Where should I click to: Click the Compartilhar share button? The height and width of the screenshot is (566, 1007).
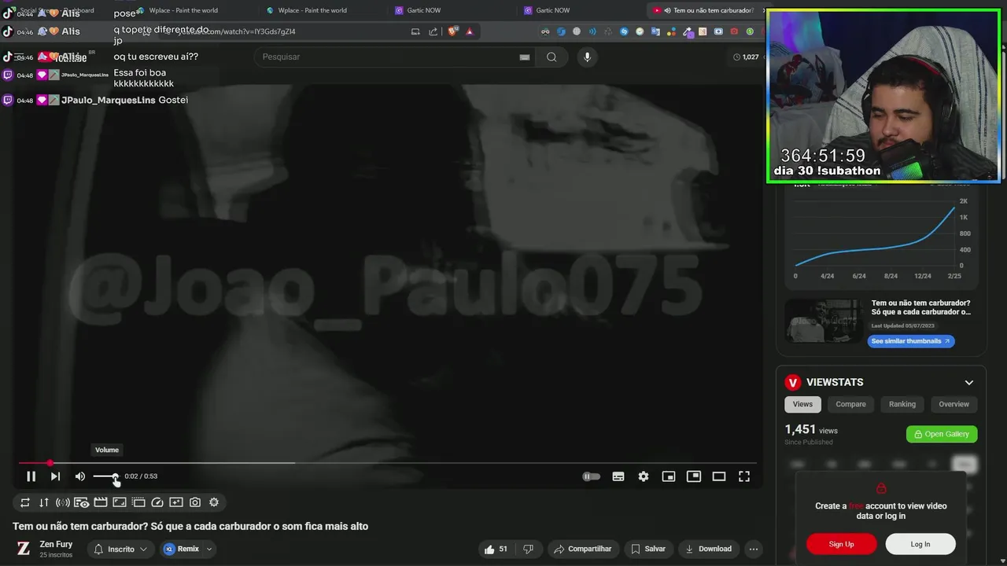(583, 549)
